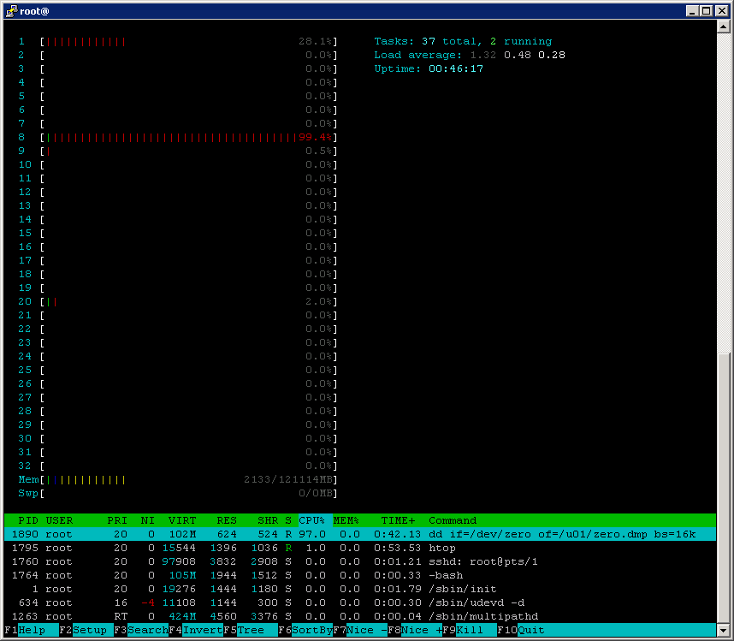Sort by the PRI column header
Image resolution: width=734 pixels, height=641 pixels.
[117, 520]
